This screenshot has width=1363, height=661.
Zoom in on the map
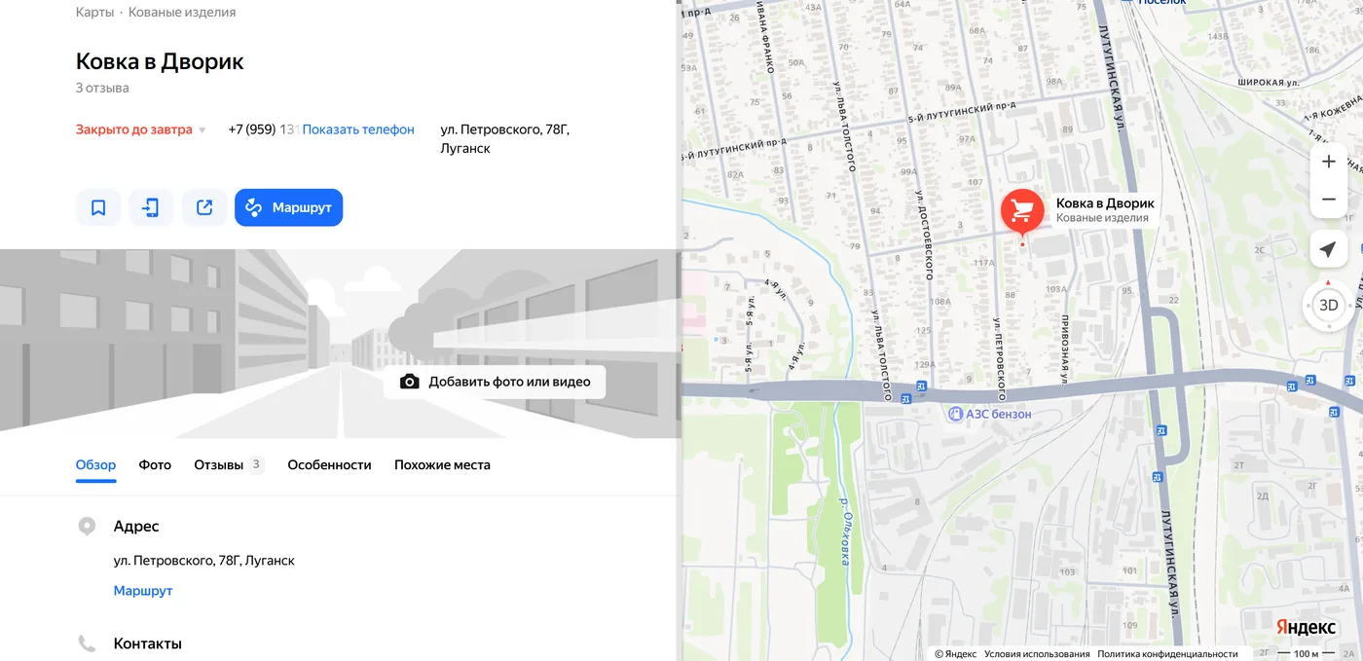tap(1328, 162)
